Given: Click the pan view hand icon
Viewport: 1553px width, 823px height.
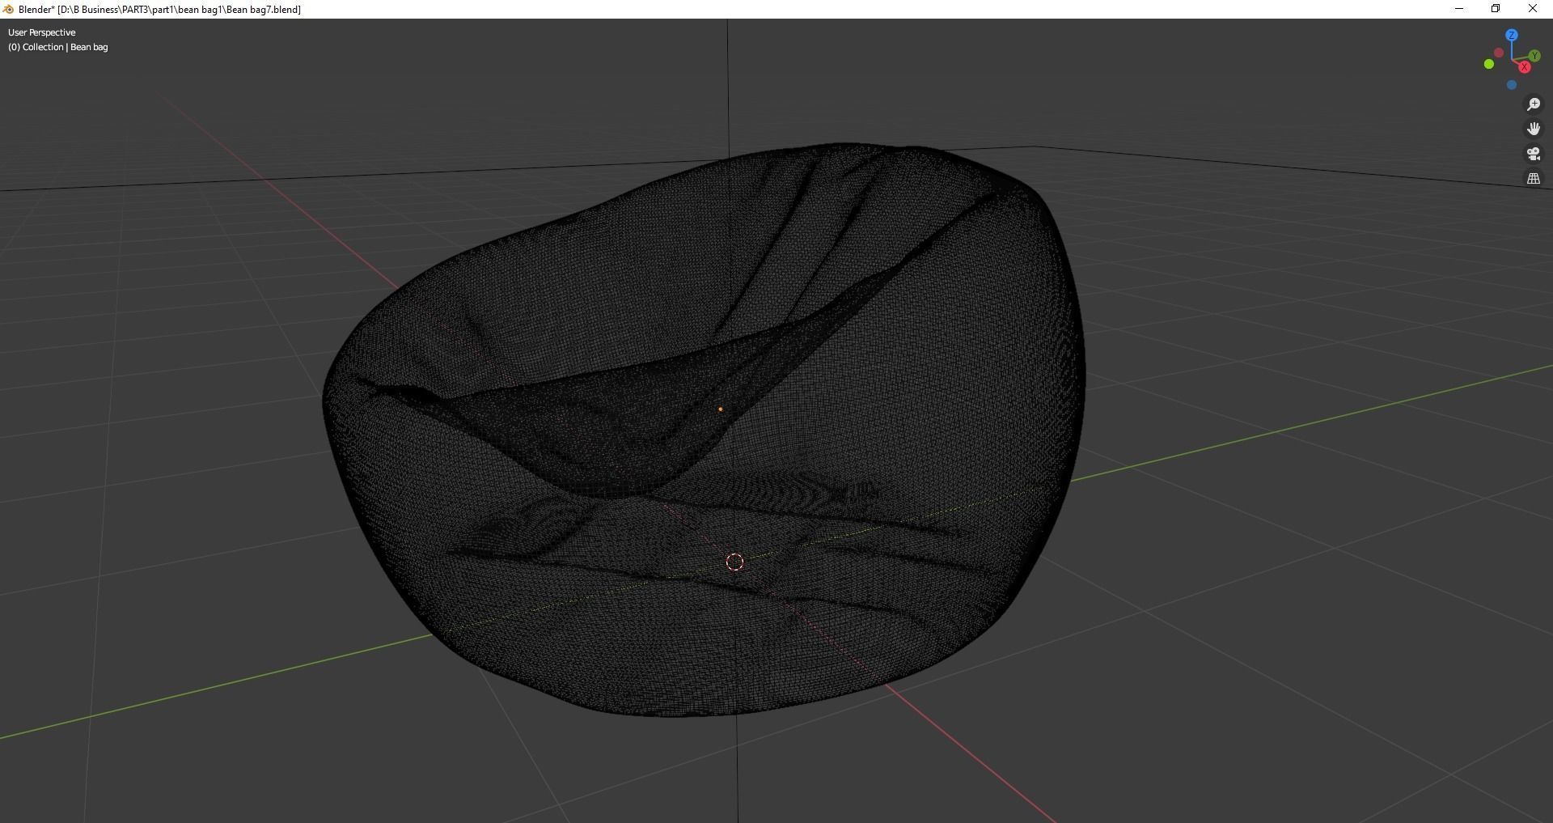Looking at the screenshot, I should tap(1533, 129).
